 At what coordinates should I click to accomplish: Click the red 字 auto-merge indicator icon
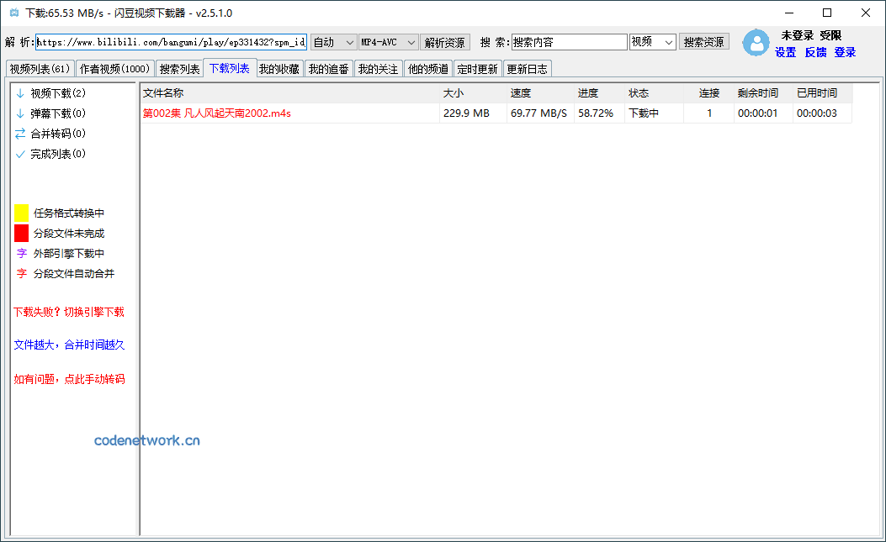click(x=21, y=273)
